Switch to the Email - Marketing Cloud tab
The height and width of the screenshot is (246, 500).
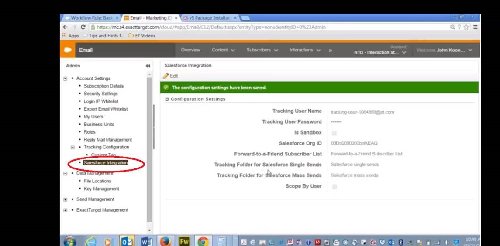click(150, 18)
